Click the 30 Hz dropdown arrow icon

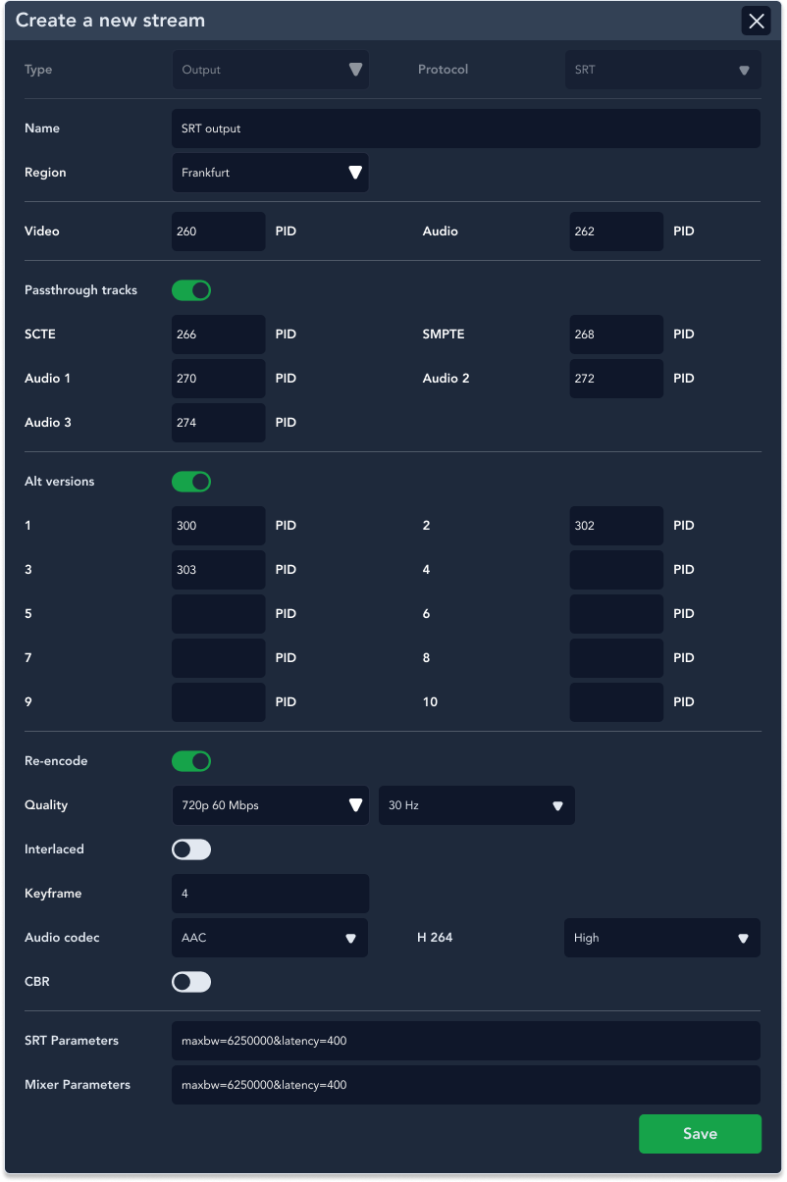click(x=557, y=805)
